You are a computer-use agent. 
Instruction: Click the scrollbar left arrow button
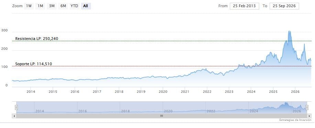[14, 116]
